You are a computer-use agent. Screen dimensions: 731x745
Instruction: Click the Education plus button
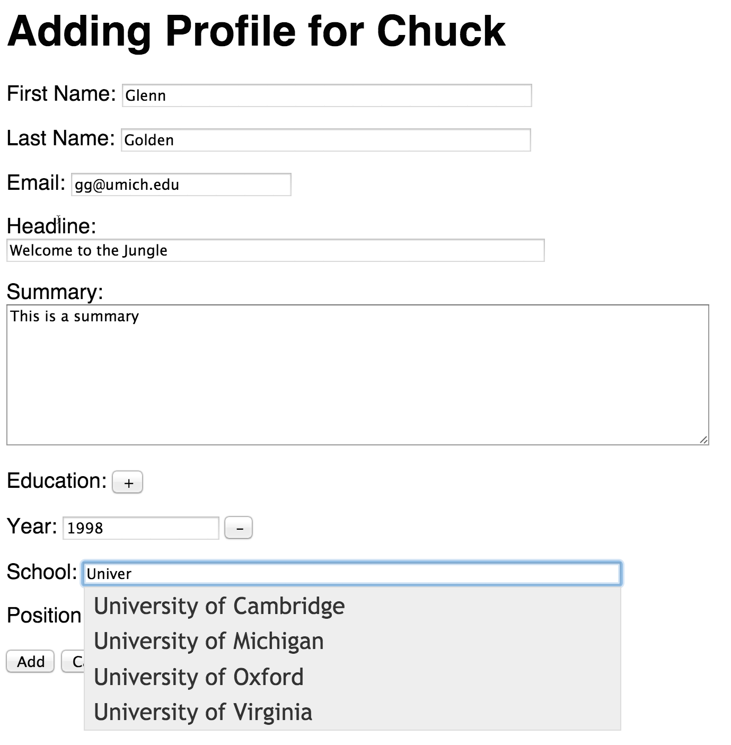coord(127,483)
